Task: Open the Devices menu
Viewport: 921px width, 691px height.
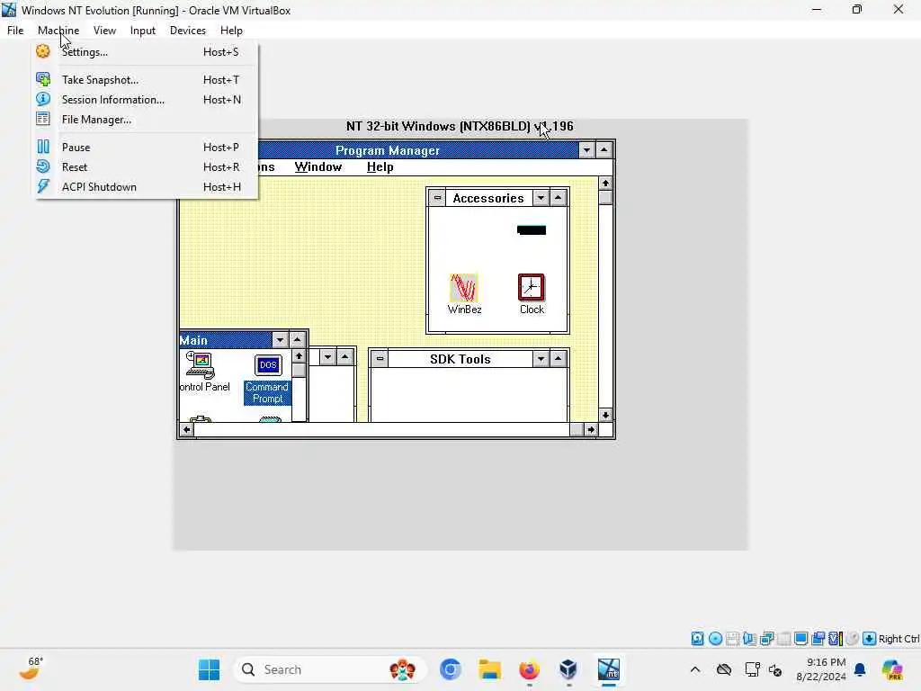Action: tap(188, 30)
